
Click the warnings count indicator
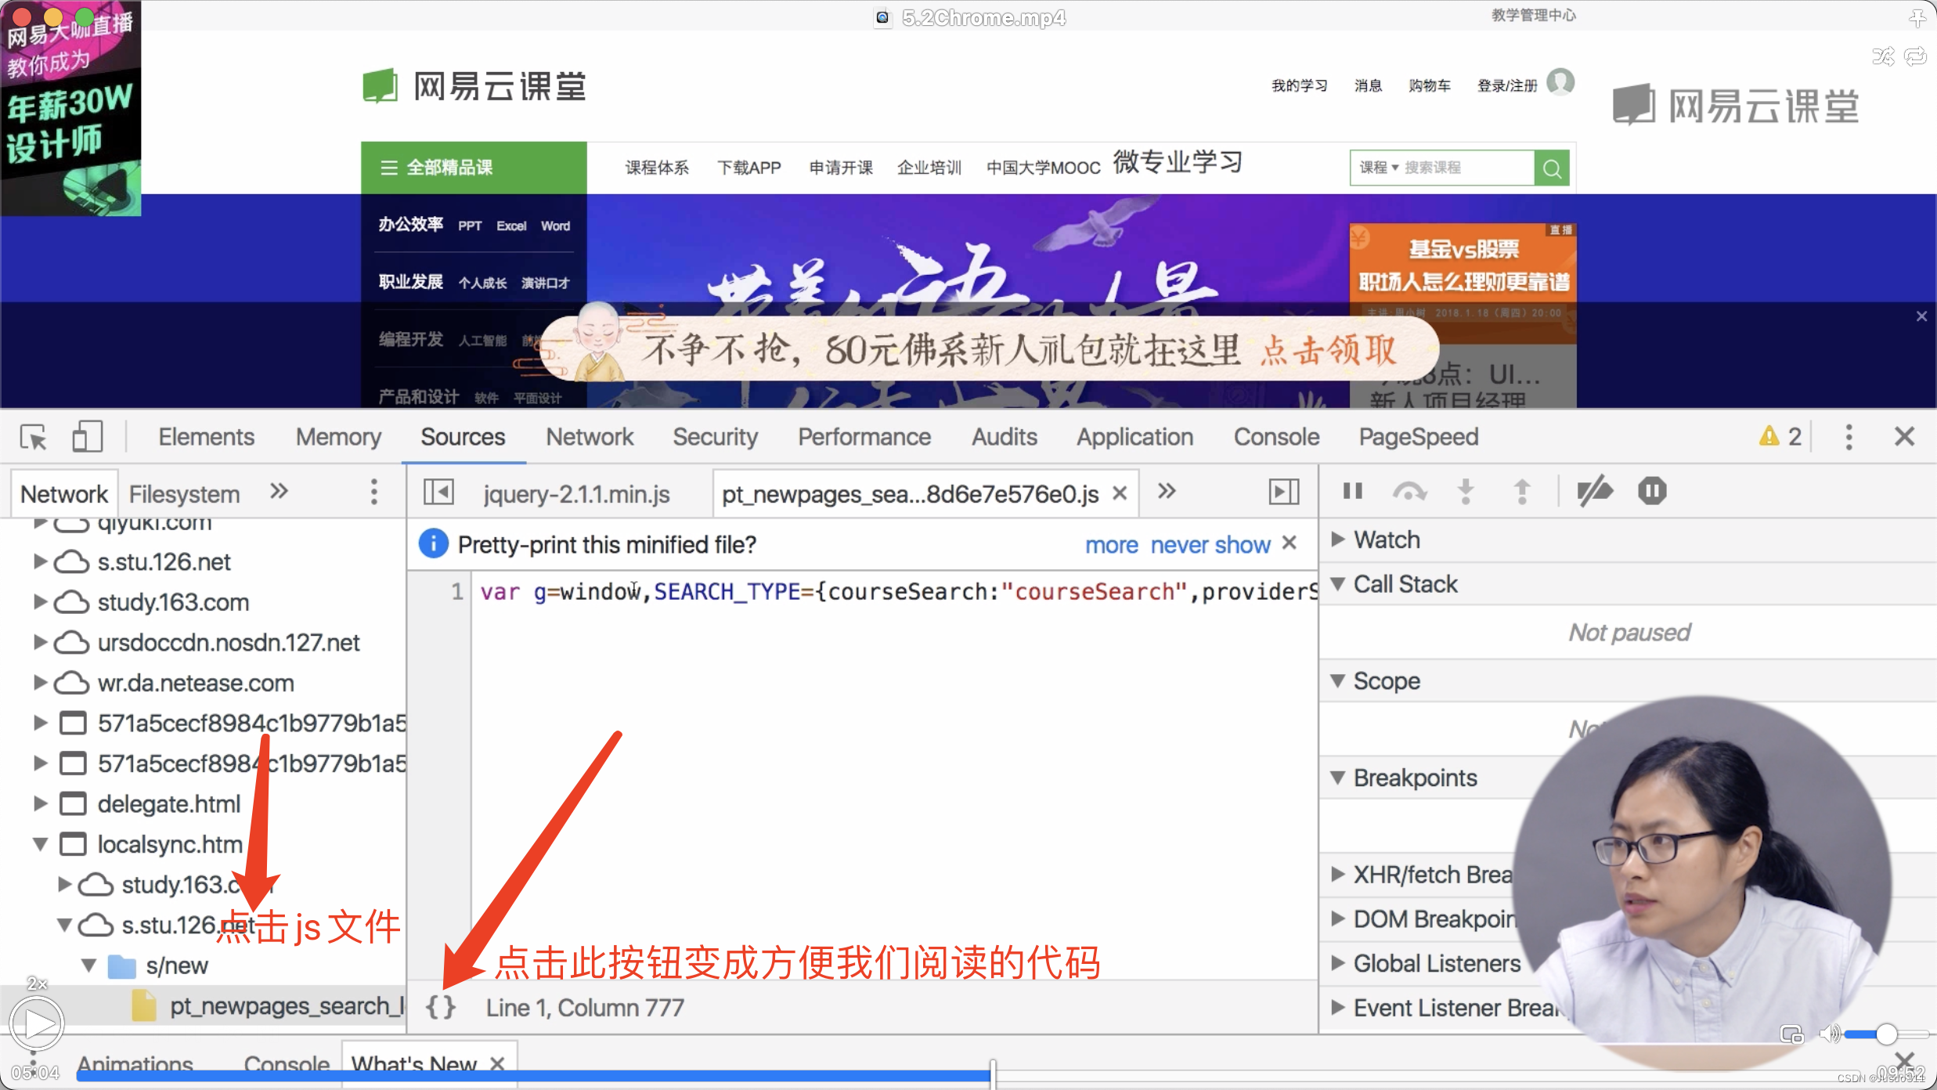[x=1780, y=437]
